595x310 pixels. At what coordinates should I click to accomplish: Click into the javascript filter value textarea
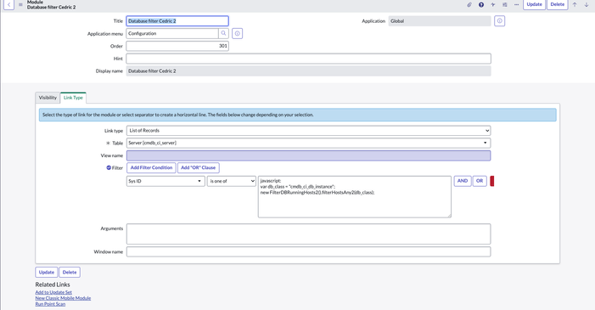pos(355,197)
